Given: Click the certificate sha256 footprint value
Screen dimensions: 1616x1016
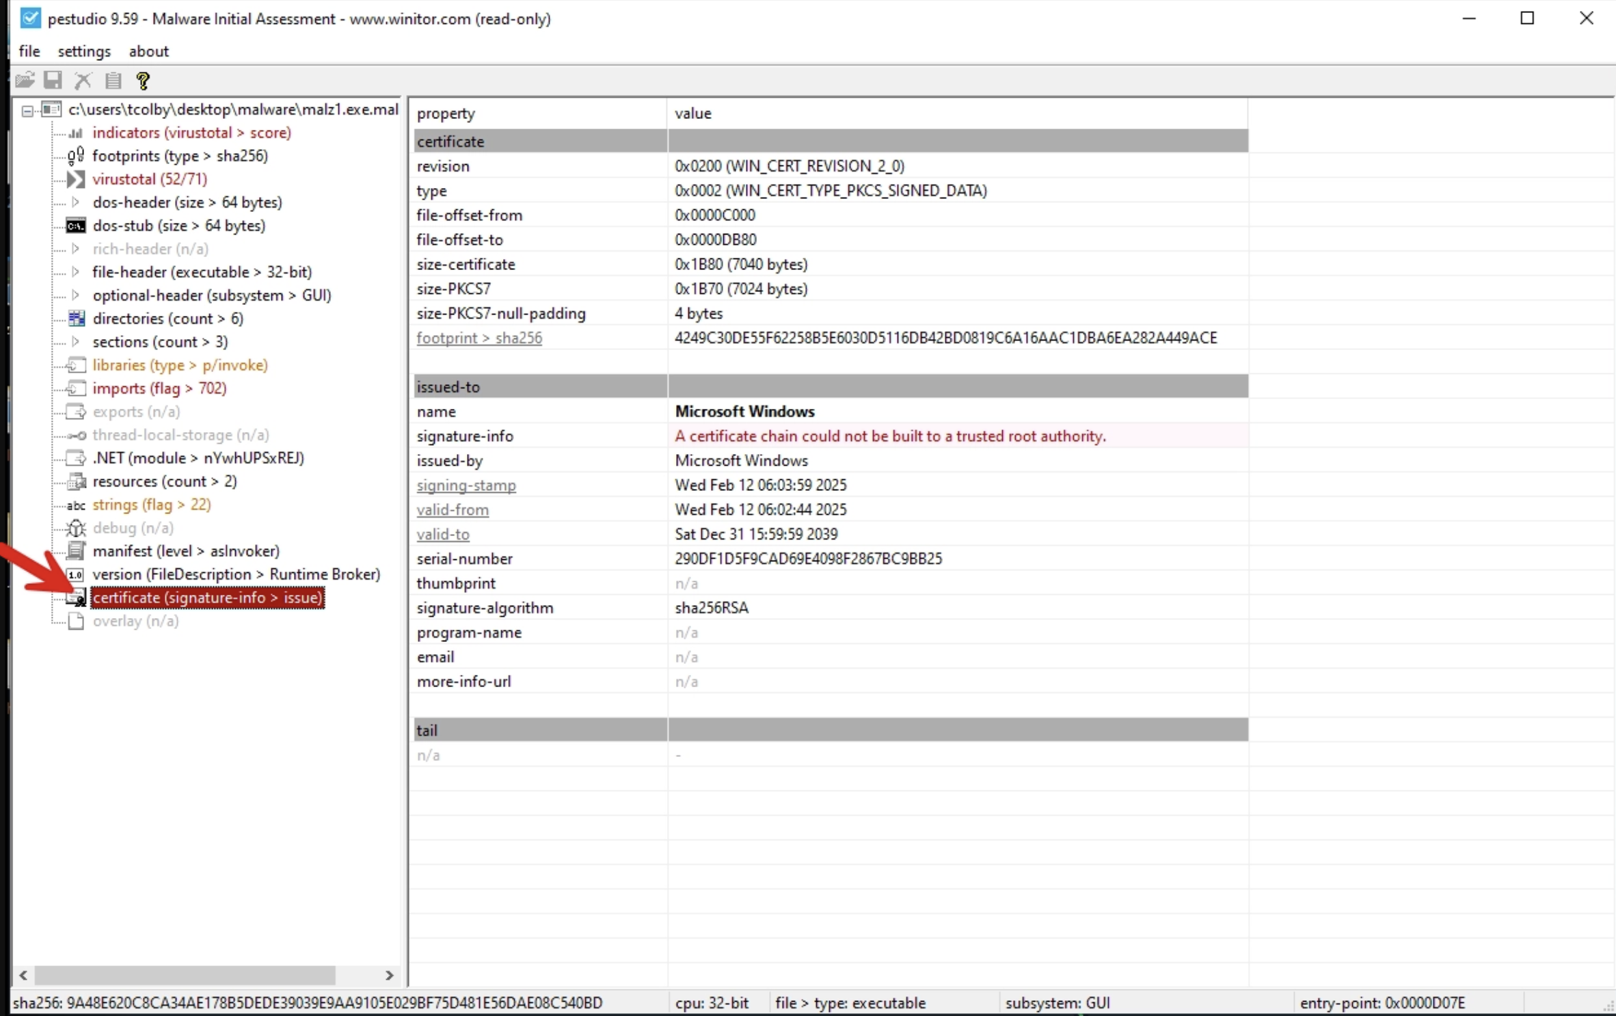Looking at the screenshot, I should 946,338.
